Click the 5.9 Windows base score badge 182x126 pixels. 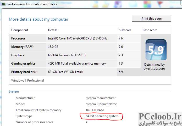[156, 50]
